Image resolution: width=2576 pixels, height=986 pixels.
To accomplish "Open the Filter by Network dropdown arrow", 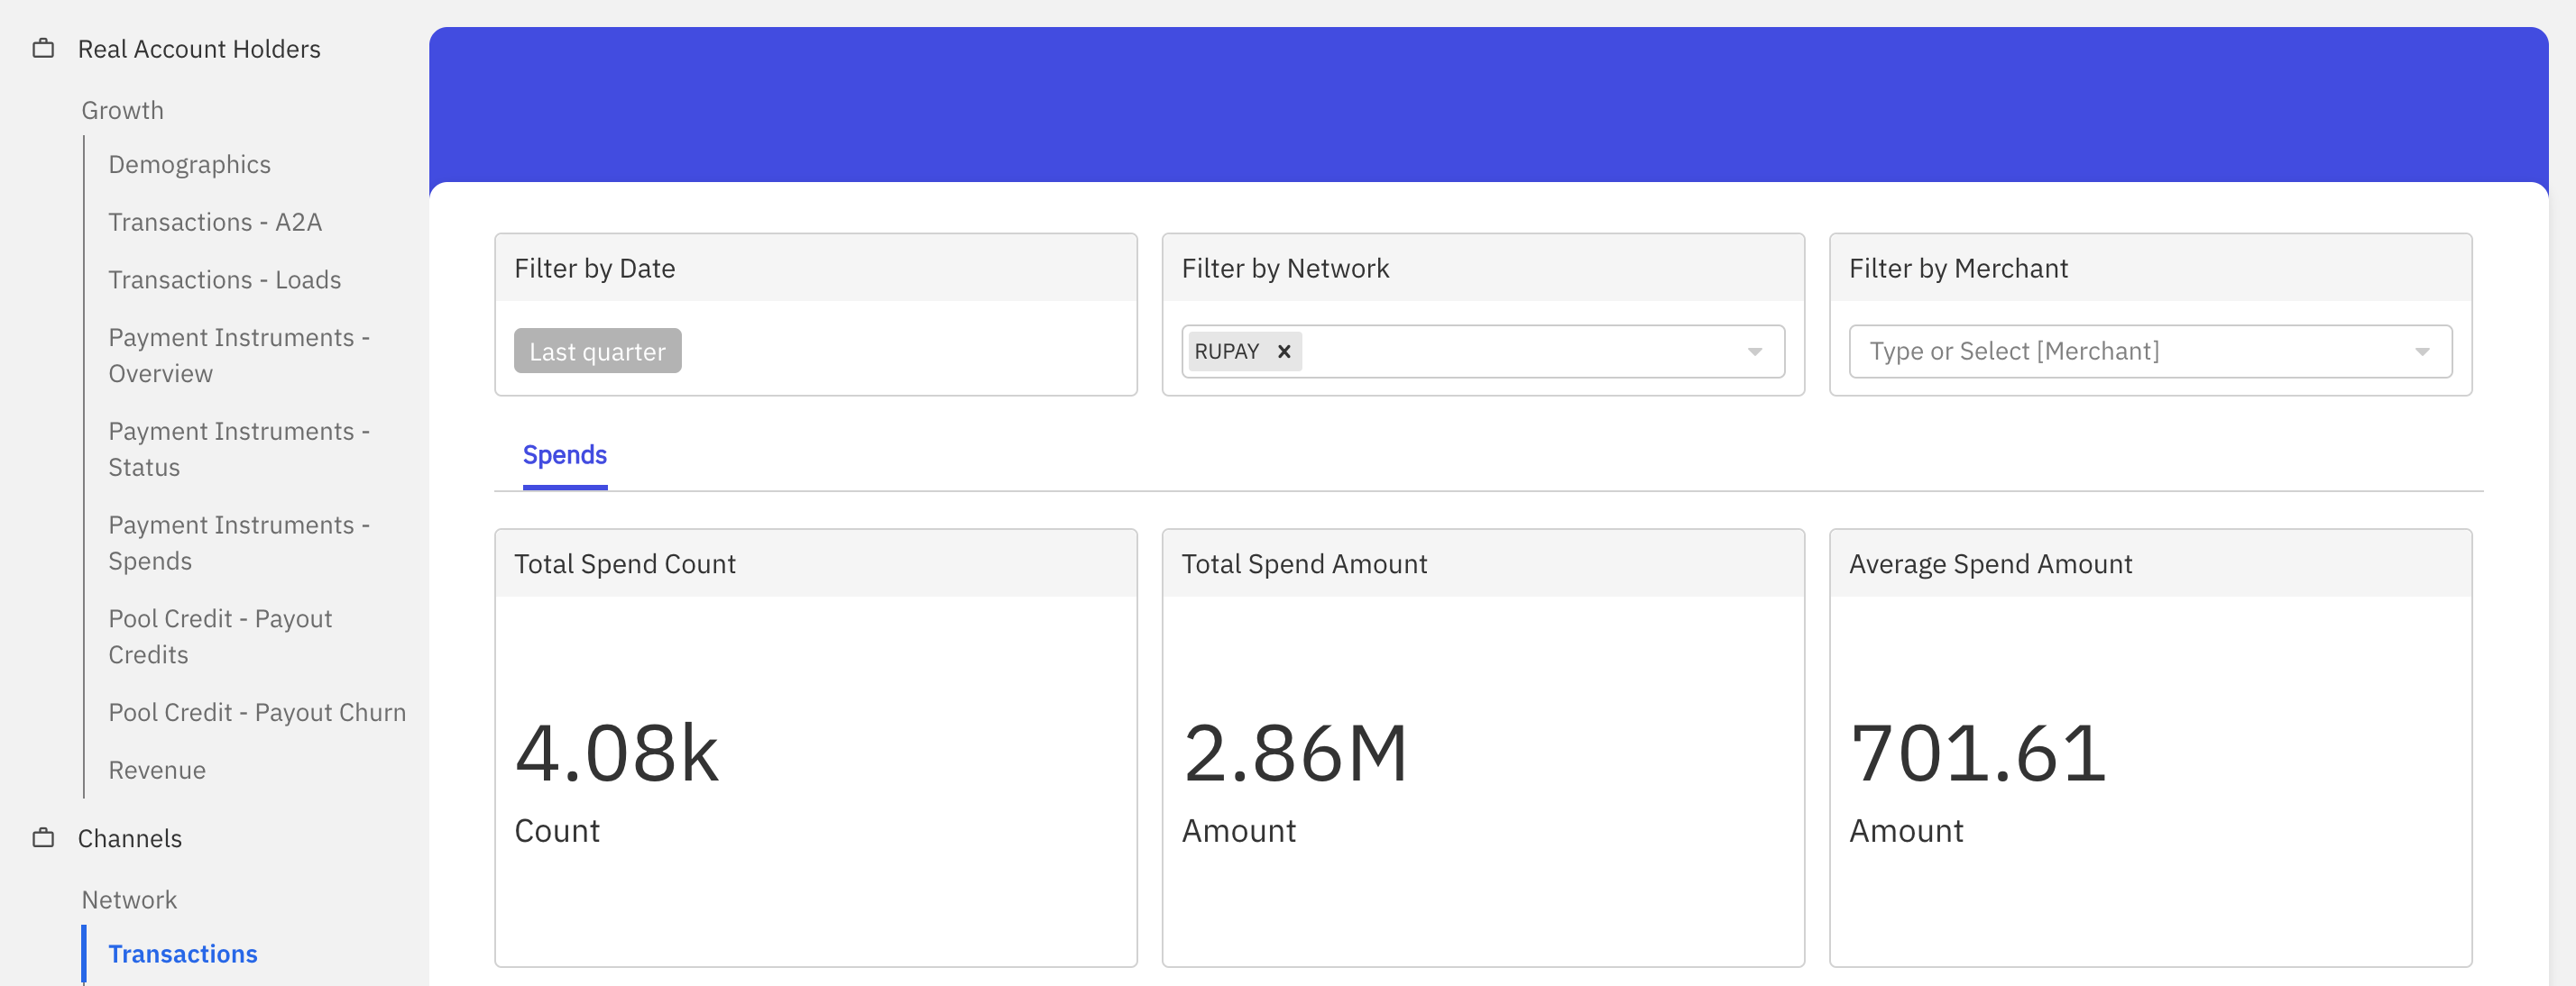I will coord(1754,351).
